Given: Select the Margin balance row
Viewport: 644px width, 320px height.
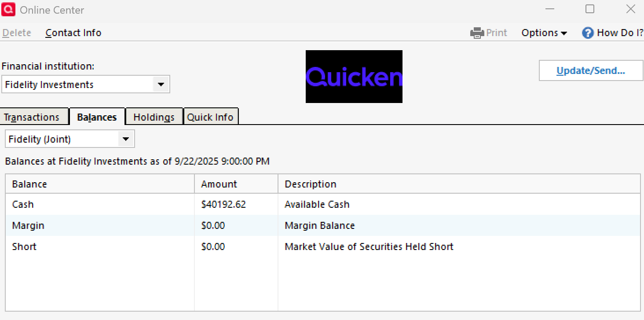Looking at the screenshot, I should tap(28, 225).
